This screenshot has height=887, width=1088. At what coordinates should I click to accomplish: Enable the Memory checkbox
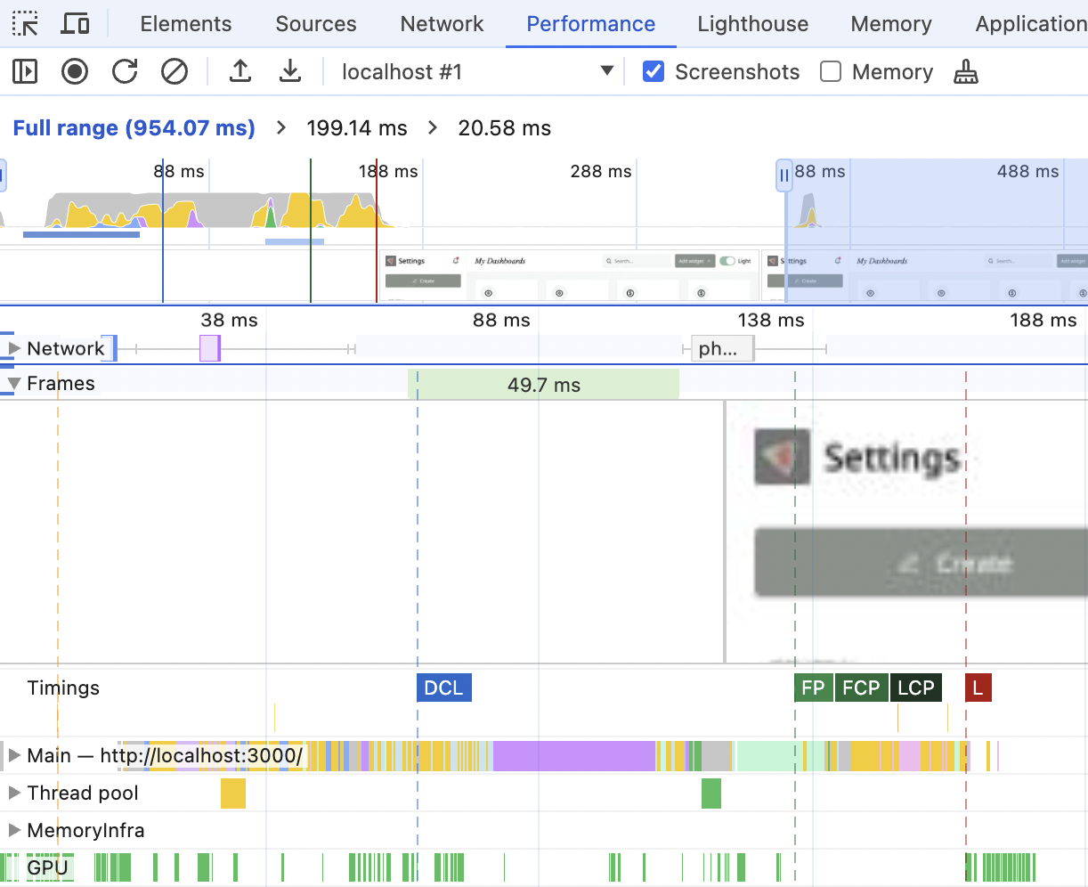(831, 71)
